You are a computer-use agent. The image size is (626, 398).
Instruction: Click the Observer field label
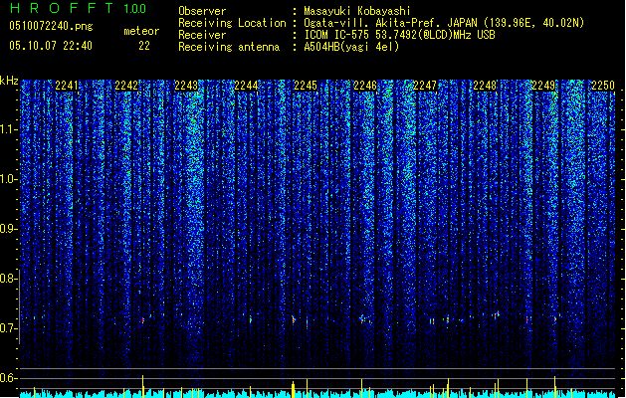click(202, 11)
